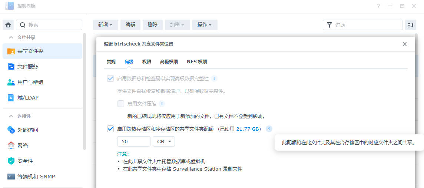Screen dimensions: 424x188
Task: Switch to the 权限 tab
Action: click(147, 62)
